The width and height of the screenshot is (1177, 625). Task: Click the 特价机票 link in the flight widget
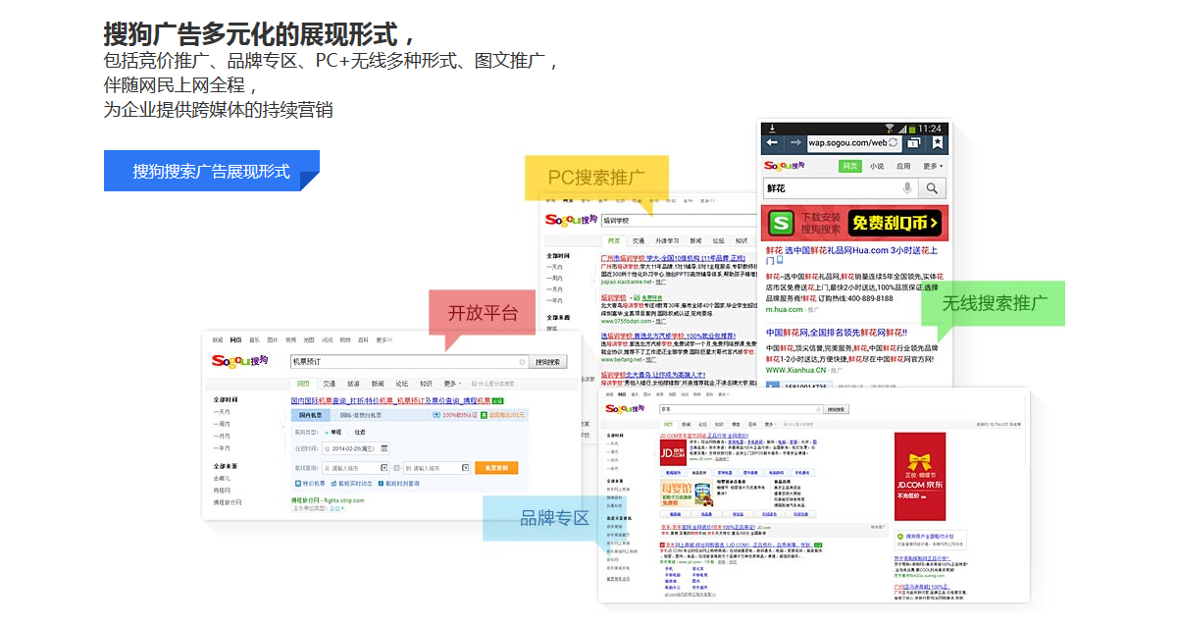312,483
